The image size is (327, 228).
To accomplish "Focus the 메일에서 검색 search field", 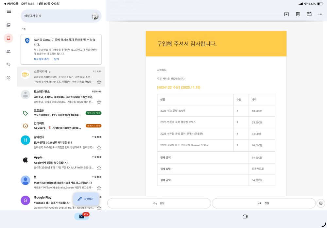I will coord(61,16).
